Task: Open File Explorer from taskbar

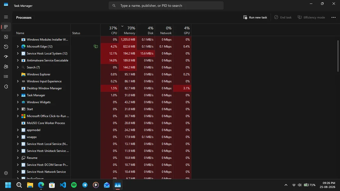Action: click(x=30, y=185)
